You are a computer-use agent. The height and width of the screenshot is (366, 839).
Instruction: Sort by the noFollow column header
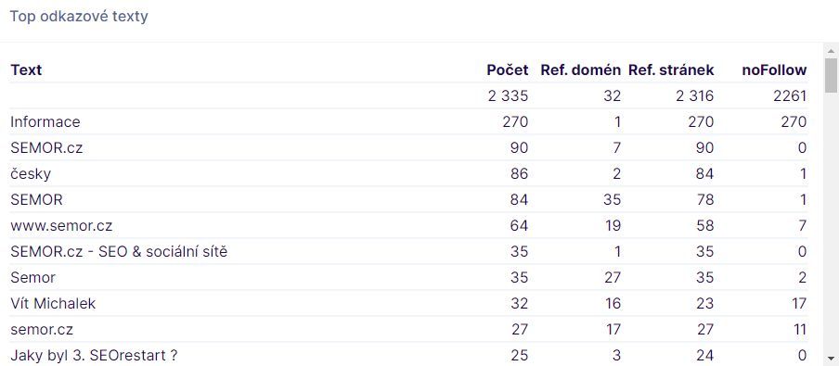[x=774, y=70]
